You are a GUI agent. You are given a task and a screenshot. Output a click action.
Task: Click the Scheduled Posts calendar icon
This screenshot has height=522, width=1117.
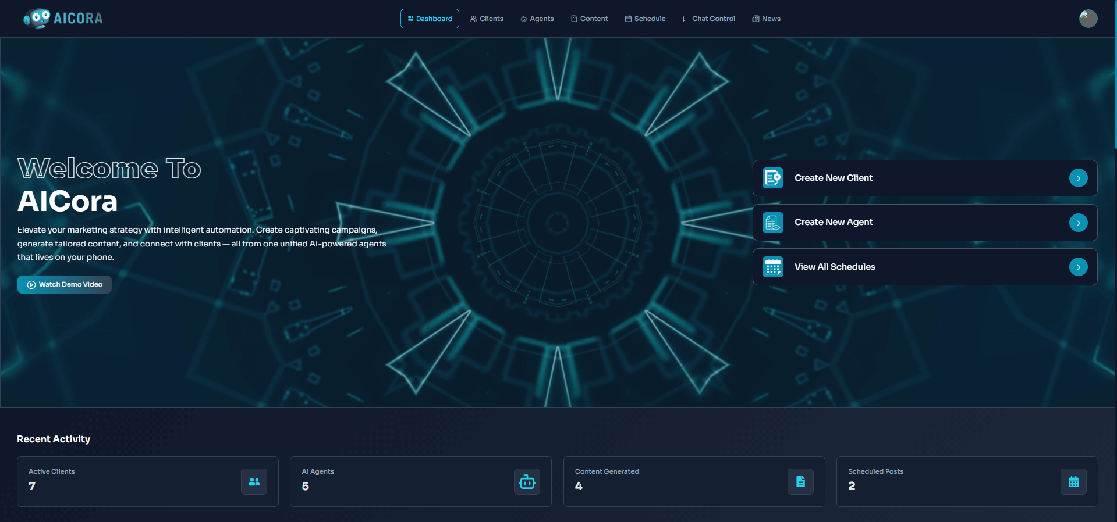click(1073, 482)
